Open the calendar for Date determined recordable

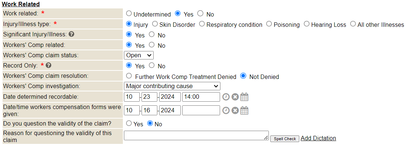[244, 97]
